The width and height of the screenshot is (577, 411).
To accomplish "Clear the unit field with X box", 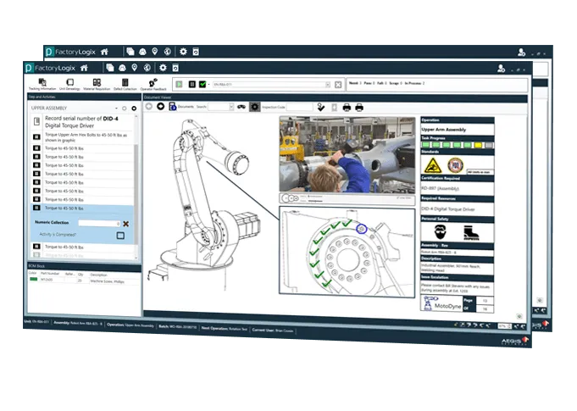I will (x=338, y=85).
